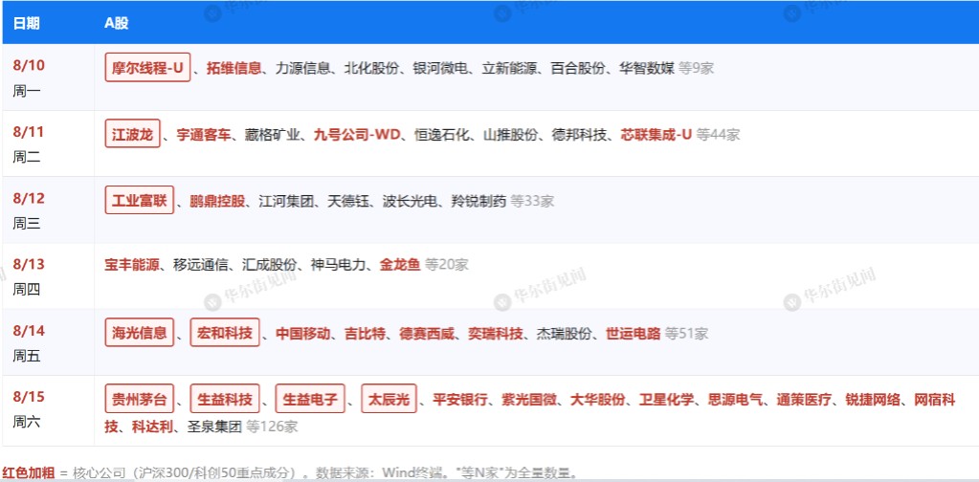Click 立新能源 stock name
Viewport: 979px width, 482px height.
(x=509, y=68)
